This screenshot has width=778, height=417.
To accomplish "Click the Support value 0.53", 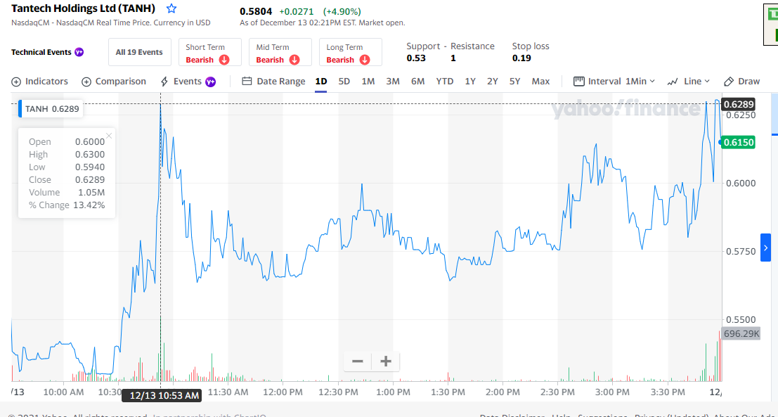I will [416, 58].
